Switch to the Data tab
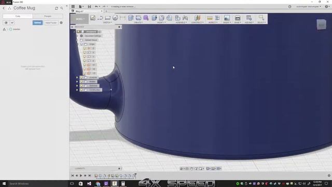Image resolution: width=332 pixels, height=187 pixels. click(x=18, y=16)
